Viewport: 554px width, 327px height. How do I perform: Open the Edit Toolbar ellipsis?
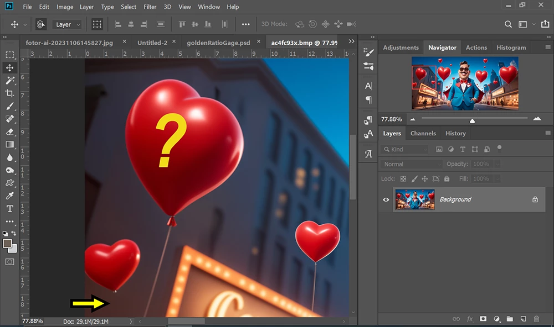tap(10, 221)
